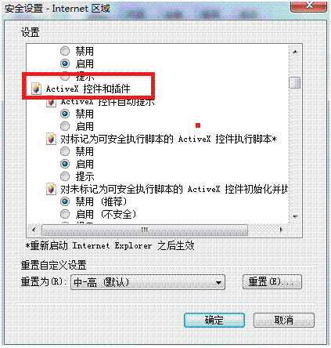Image resolution: width=331 pixels, height=348 pixels.
Task: Click the settings list scroll-up arrow
Action: pos(295,52)
